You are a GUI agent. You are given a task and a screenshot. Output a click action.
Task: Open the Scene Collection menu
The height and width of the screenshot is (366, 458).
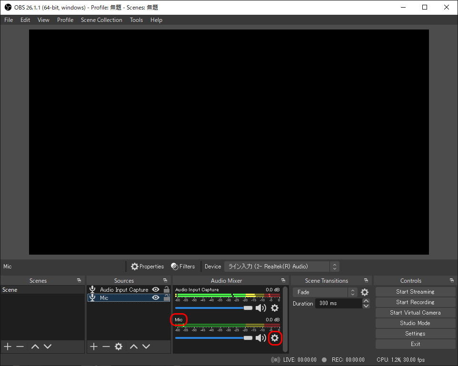coord(102,20)
